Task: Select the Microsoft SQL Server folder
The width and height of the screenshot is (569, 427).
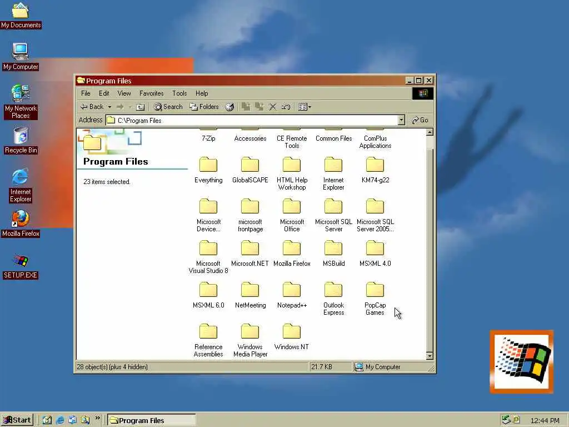Action: 333,215
